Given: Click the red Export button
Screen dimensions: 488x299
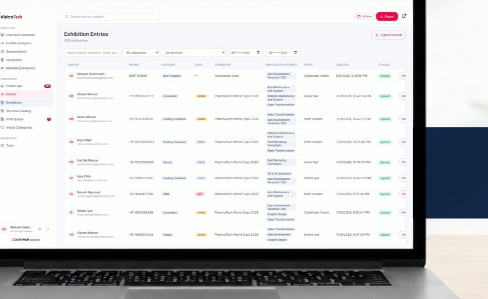Looking at the screenshot, I should [387, 17].
